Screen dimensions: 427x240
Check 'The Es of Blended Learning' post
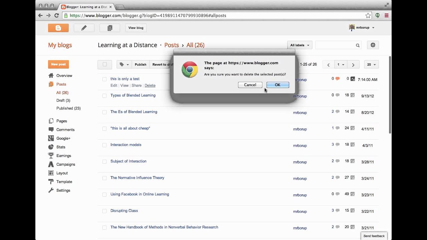coord(104,112)
